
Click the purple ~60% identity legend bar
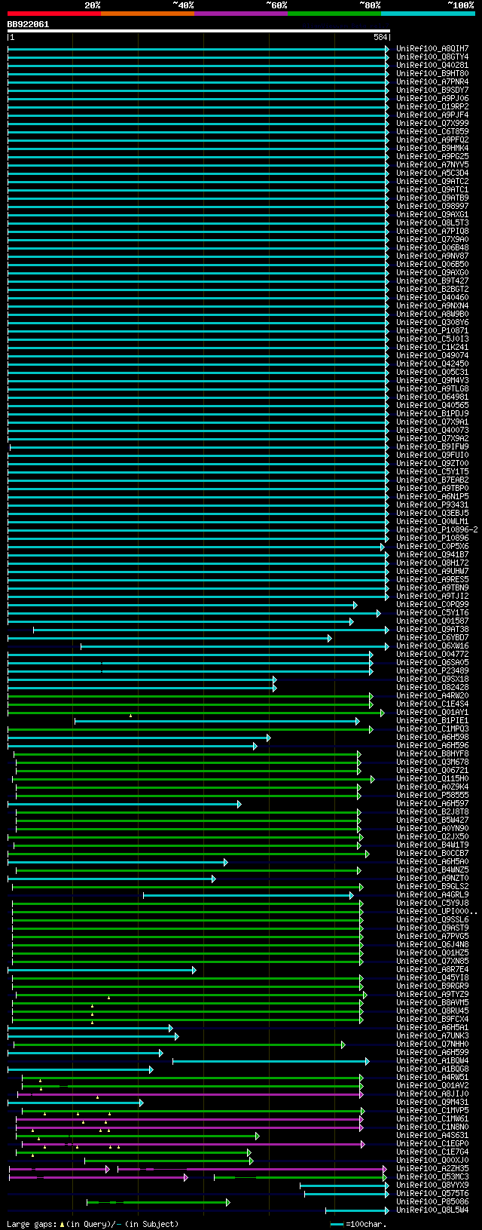241,13
